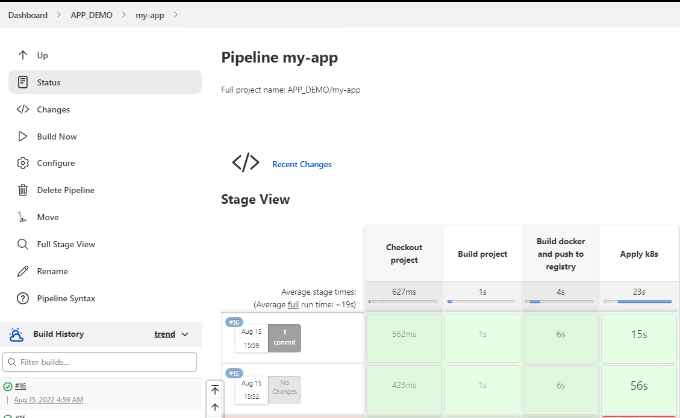This screenshot has height=418, width=680.
Task: Open Changes via code icon
Action: coord(23,109)
